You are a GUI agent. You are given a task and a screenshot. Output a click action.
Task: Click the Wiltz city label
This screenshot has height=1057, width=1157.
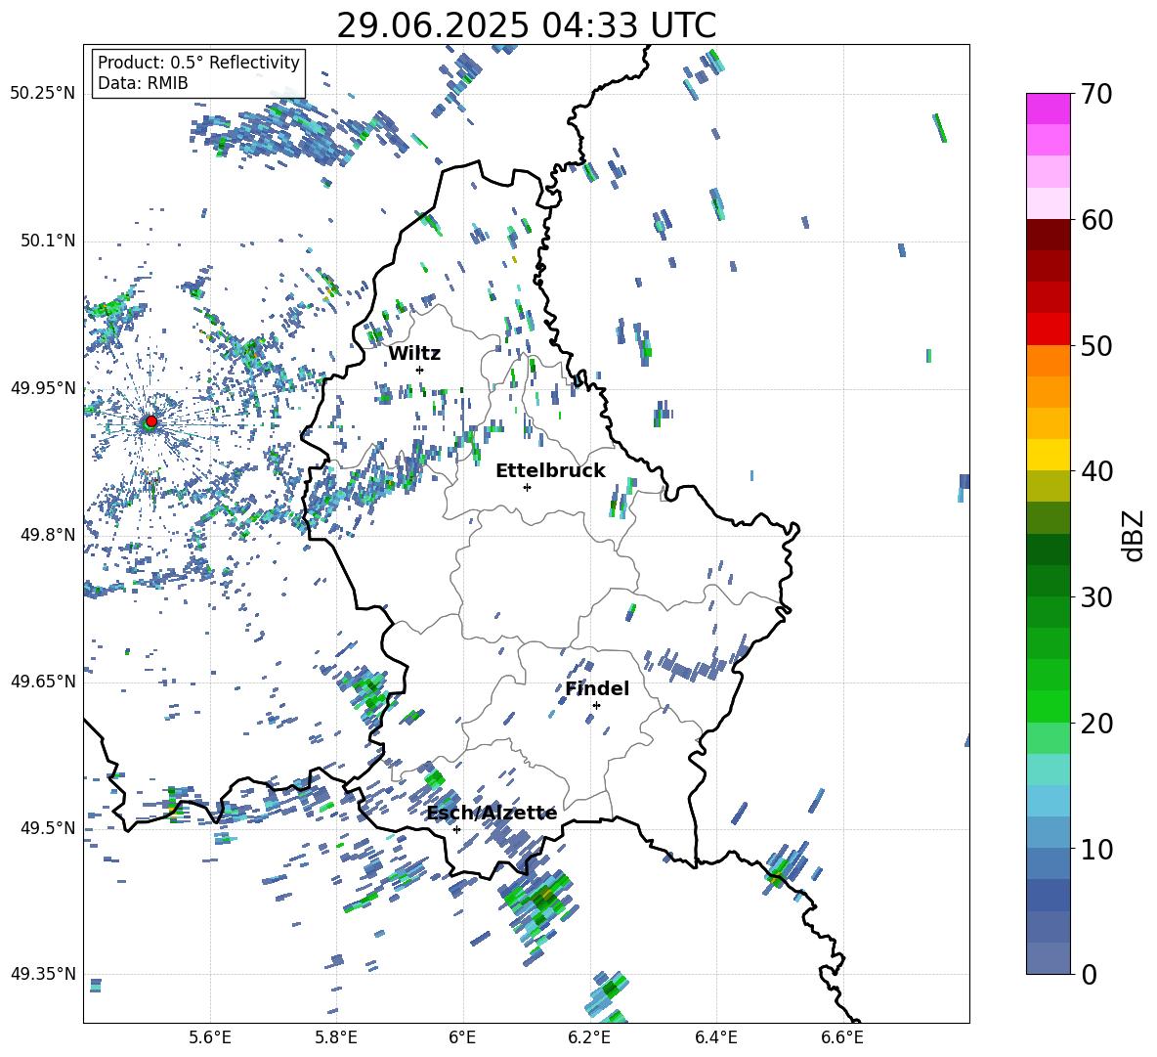pos(414,353)
